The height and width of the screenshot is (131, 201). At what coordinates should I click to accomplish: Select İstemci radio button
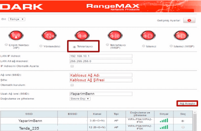point(143,46)
